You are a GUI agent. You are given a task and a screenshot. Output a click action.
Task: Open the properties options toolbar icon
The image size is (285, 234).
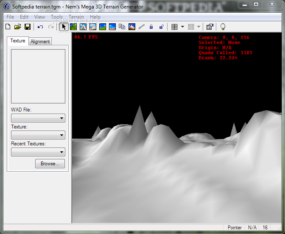tap(210, 27)
